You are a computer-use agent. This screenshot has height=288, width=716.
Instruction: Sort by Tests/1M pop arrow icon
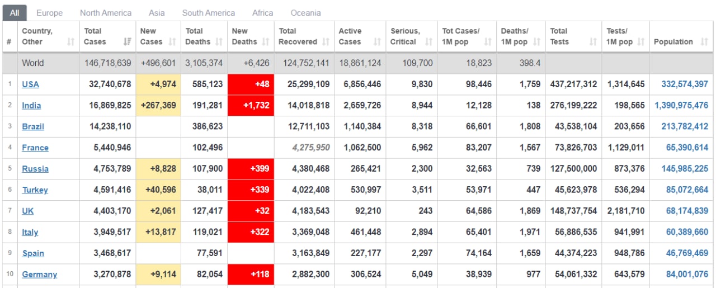[x=641, y=42]
